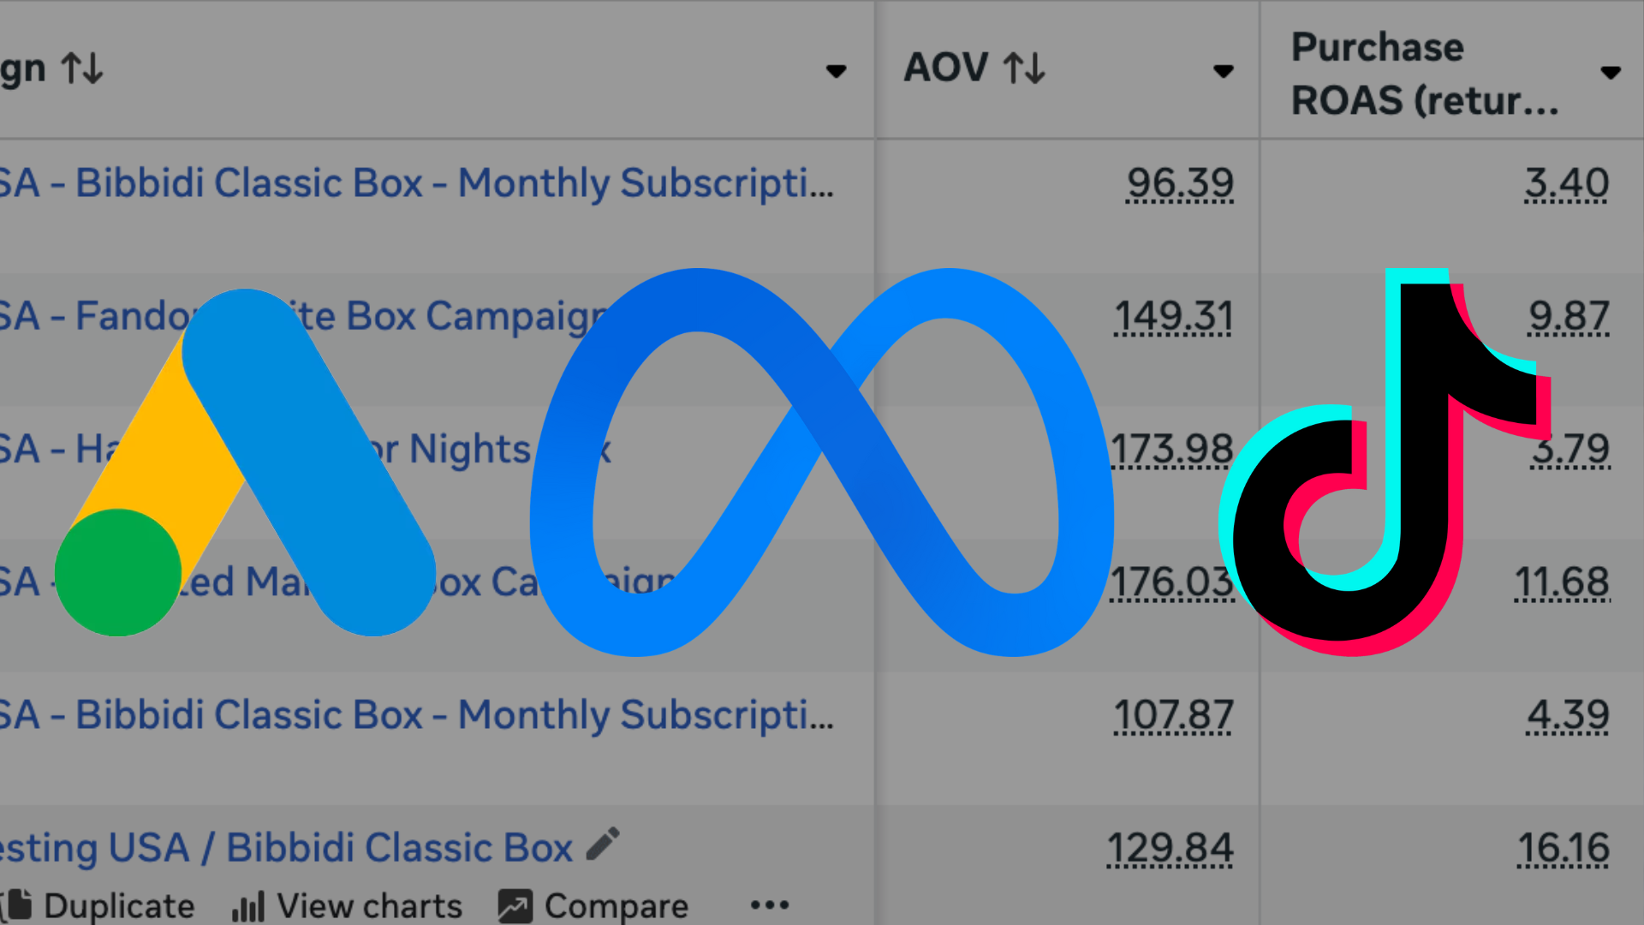The width and height of the screenshot is (1644, 925).
Task: Open the testing USA / Bibbidi Classic Box link
Action: pyautogui.click(x=286, y=848)
